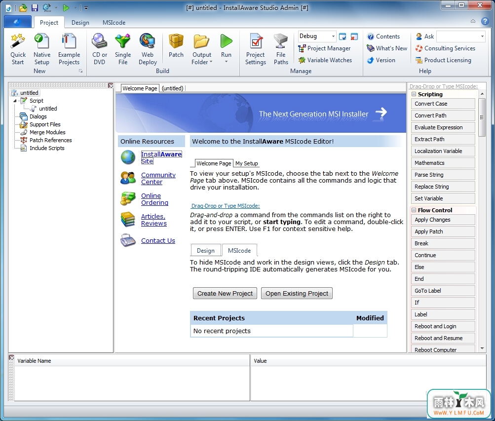The image size is (495, 421).
Task: Switch to the MSIcode ribbon tab
Action: [114, 22]
